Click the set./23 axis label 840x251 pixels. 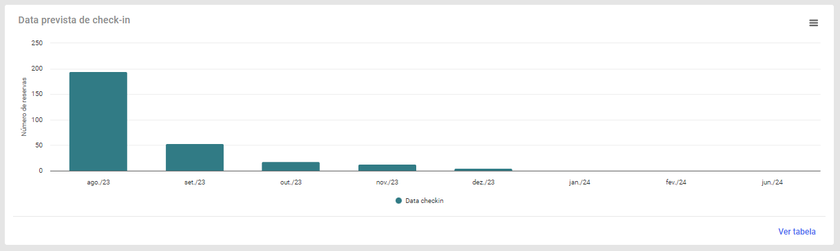pyautogui.click(x=195, y=182)
